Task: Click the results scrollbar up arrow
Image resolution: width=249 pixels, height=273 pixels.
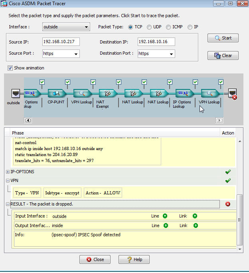Action: tap(240, 142)
